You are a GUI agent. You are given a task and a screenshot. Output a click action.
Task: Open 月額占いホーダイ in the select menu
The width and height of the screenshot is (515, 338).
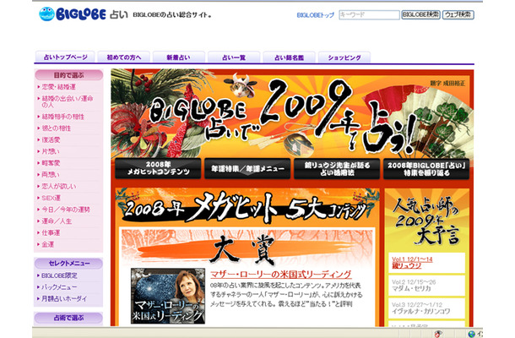64,298
